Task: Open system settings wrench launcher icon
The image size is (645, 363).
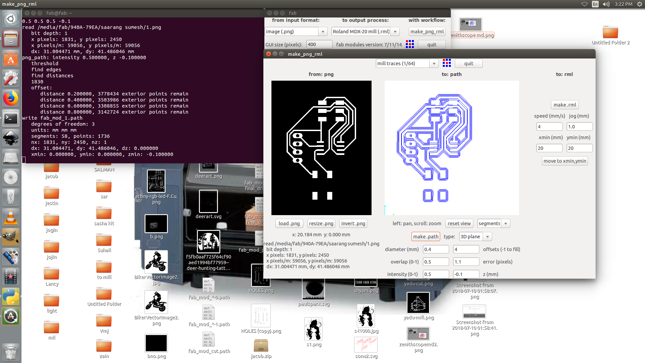Action: click(11, 79)
